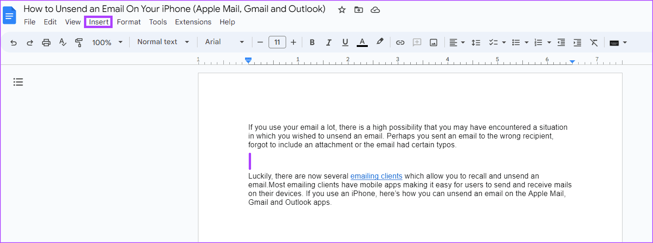Toggle underline formatting
Viewport: 653px width, 243px height.
point(345,42)
